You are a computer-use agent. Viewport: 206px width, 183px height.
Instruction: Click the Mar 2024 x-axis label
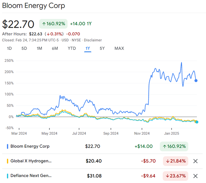(19, 133)
